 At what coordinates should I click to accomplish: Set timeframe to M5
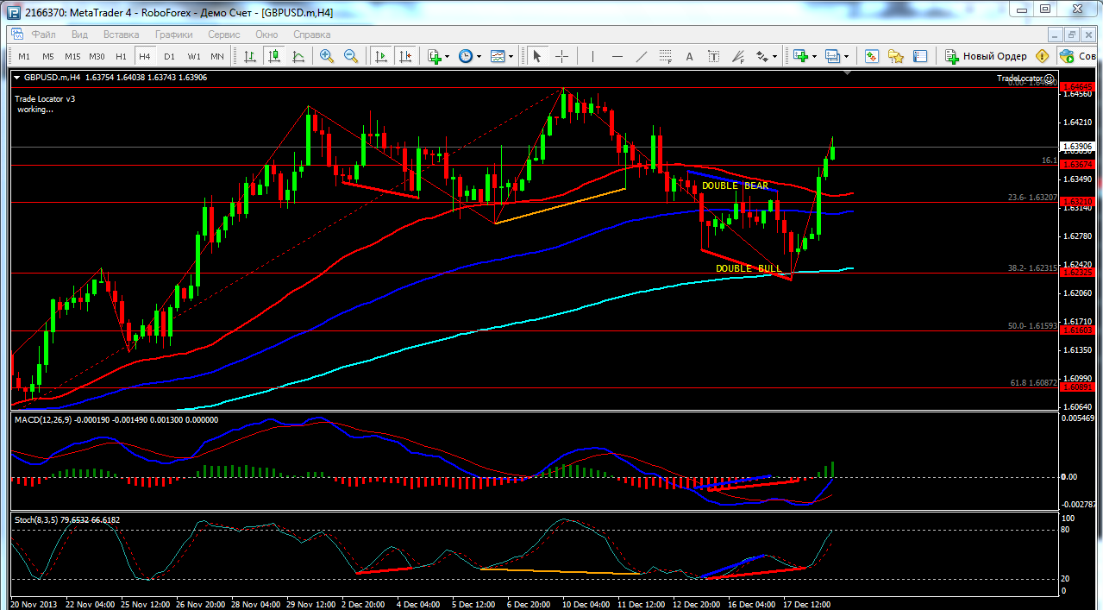click(x=48, y=56)
